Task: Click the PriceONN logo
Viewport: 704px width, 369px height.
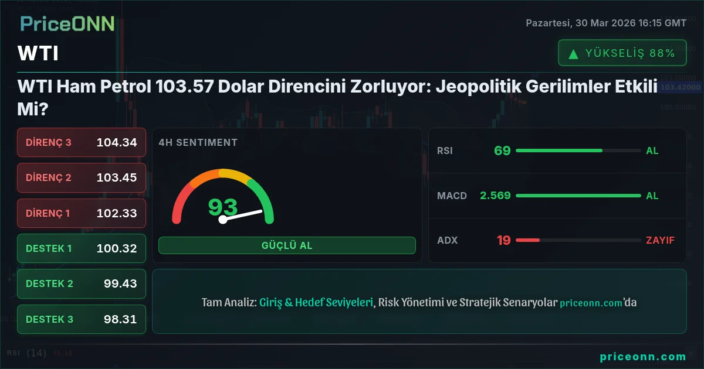Action: 66,25
